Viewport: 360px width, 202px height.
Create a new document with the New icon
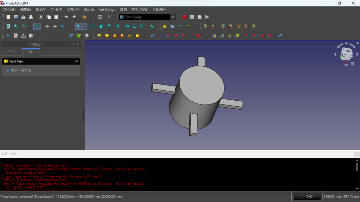coord(8,17)
